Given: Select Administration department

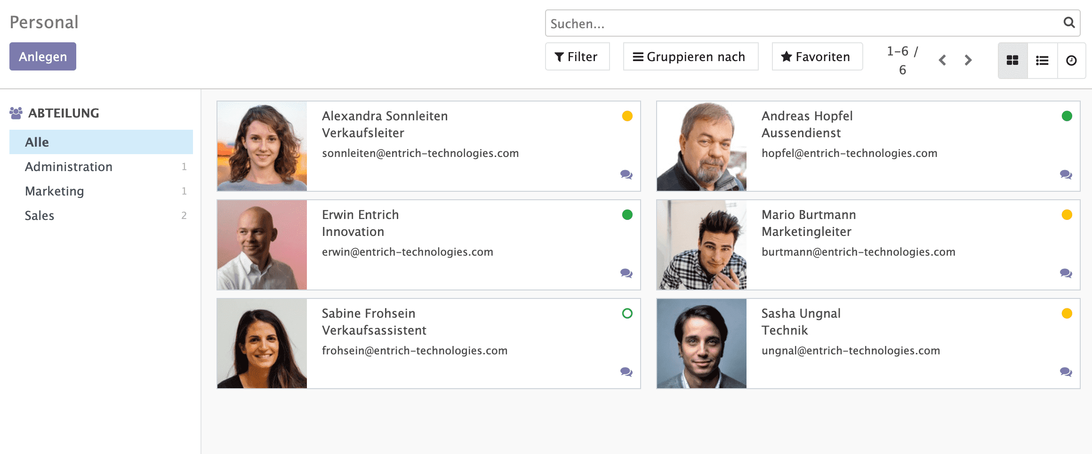Looking at the screenshot, I should tap(69, 167).
